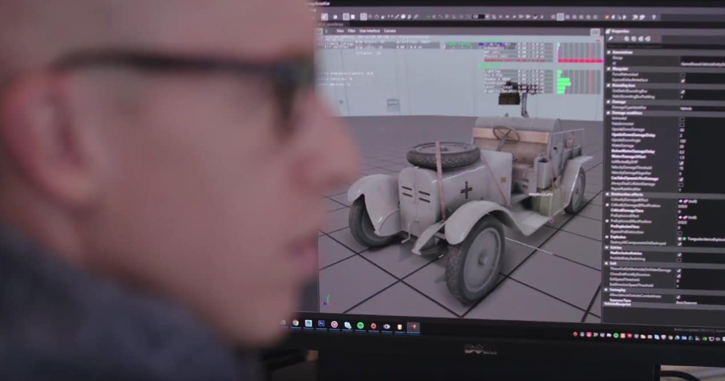725x381 pixels.
Task: Click the viewport maximize icon at top right
Action: point(595,33)
